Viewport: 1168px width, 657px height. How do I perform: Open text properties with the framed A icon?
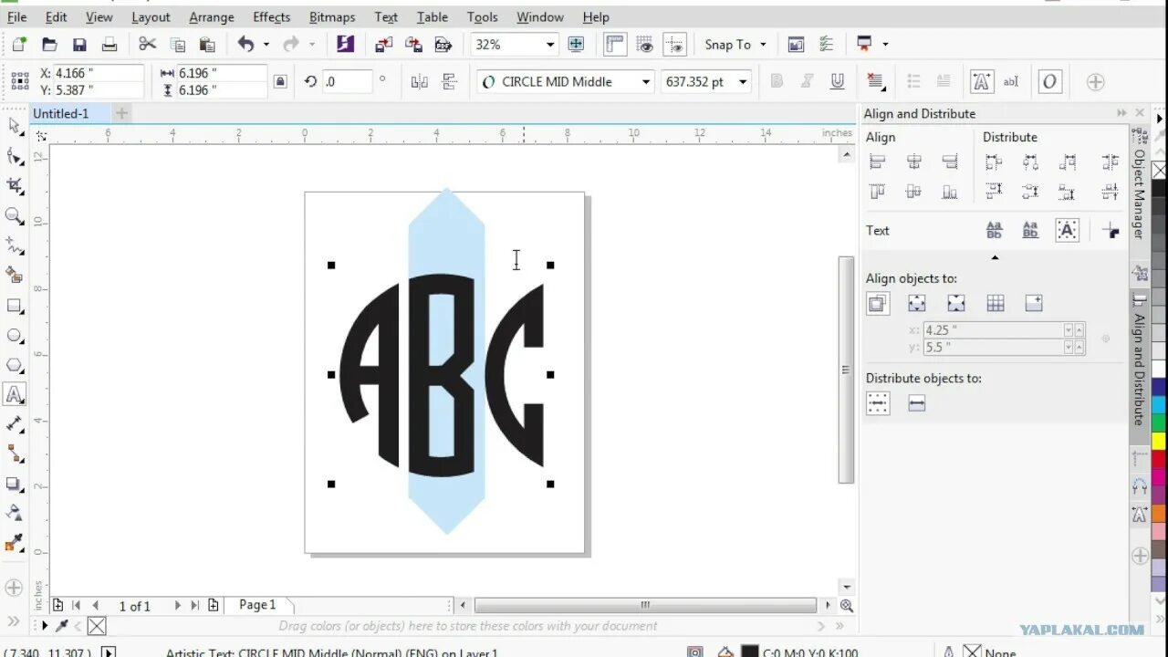(981, 81)
